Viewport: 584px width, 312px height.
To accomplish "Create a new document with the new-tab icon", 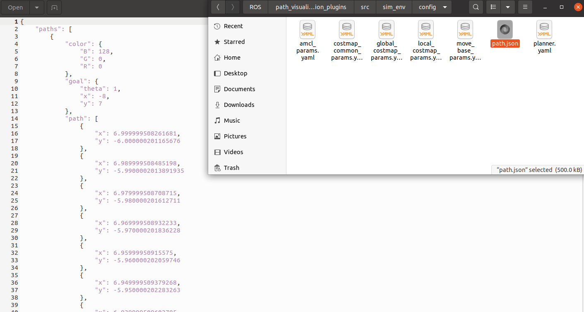I will pyautogui.click(x=54, y=7).
